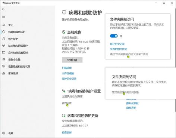The image size is (176, 138).
Task: Click the "Windows 安全中心" window title
Action: 11,3
